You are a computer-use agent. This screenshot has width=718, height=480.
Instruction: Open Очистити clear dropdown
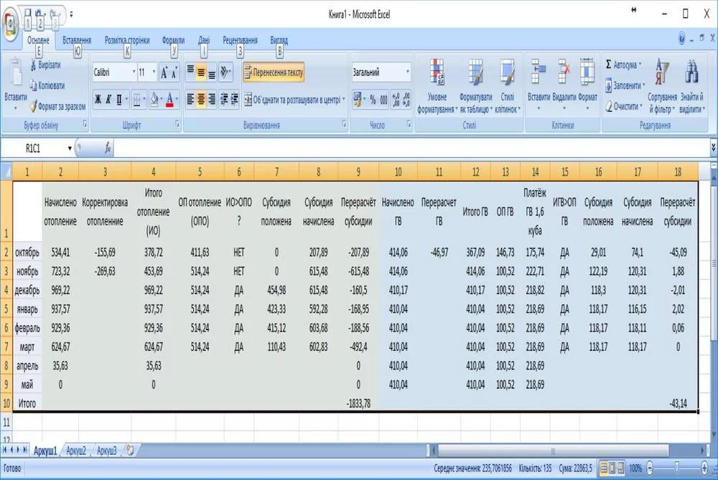pyautogui.click(x=623, y=106)
